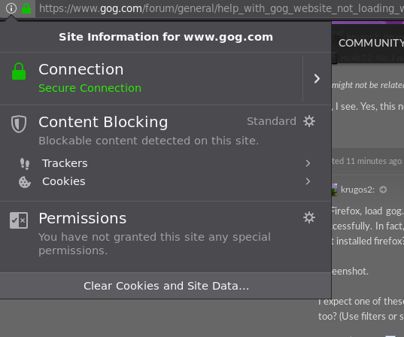Click the green Connection lock icon
The image size is (404, 337).
tap(19, 71)
